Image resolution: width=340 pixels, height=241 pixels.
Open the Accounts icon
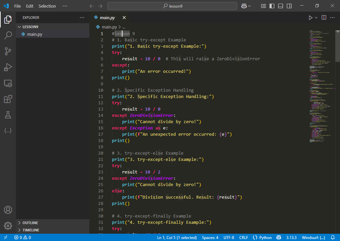click(x=8, y=210)
